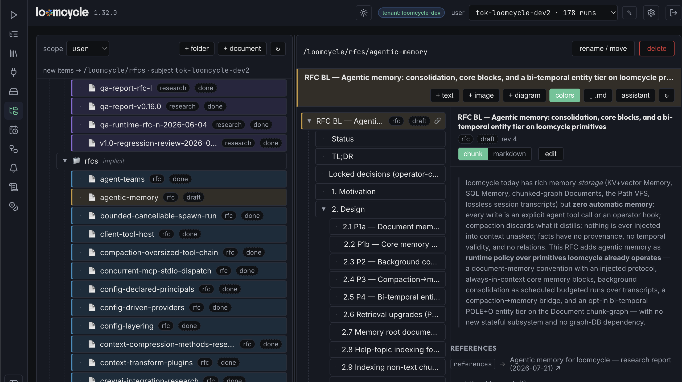Viewport: 682px width, 382px height.
Task: Click the file icon of context-transform-plugins
Action: (92, 363)
